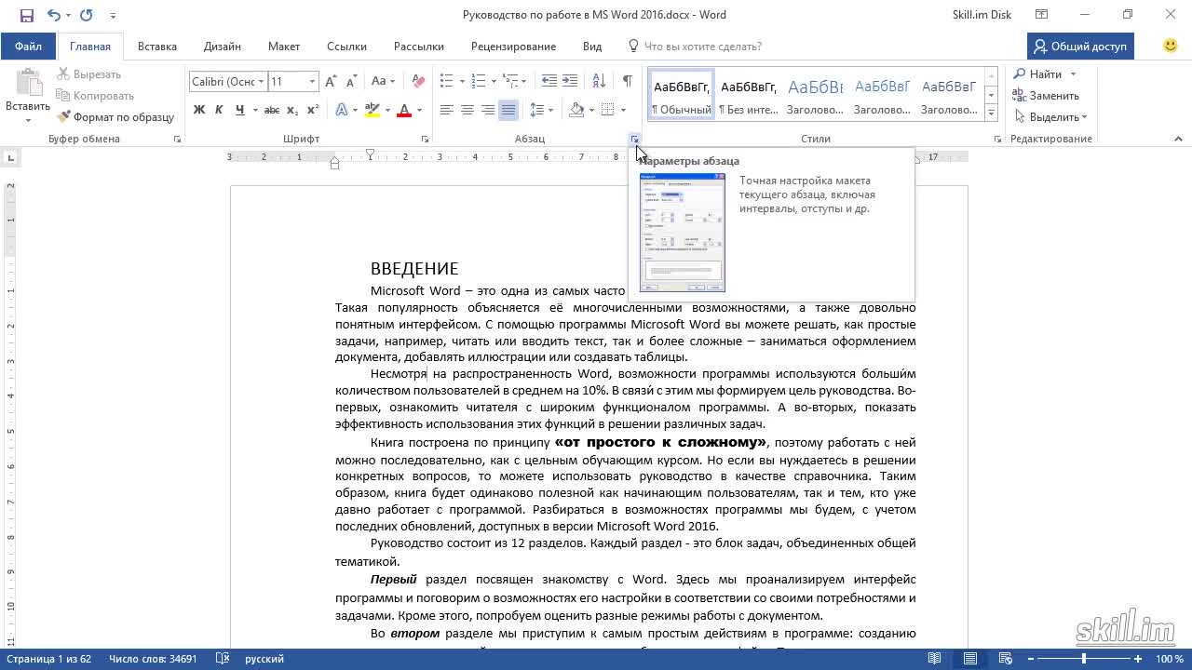Image resolution: width=1192 pixels, height=670 pixels.
Task: Click Increase Indent icon
Action: click(570, 82)
